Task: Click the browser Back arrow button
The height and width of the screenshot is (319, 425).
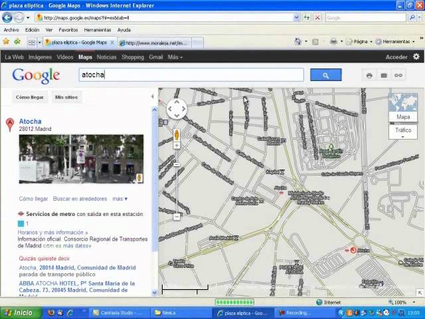Action: click(x=7, y=18)
